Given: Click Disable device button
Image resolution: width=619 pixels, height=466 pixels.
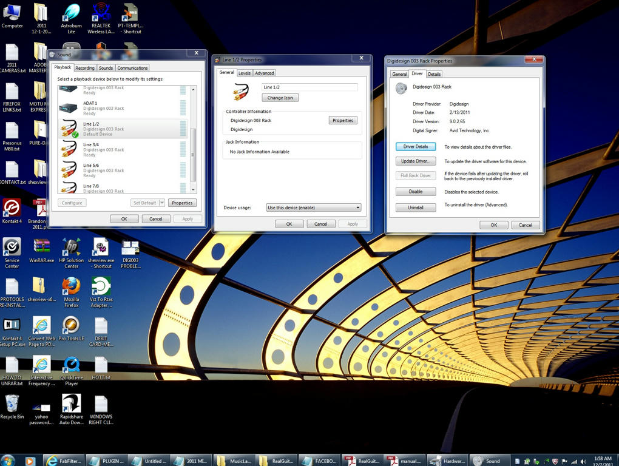Looking at the screenshot, I should 416,191.
